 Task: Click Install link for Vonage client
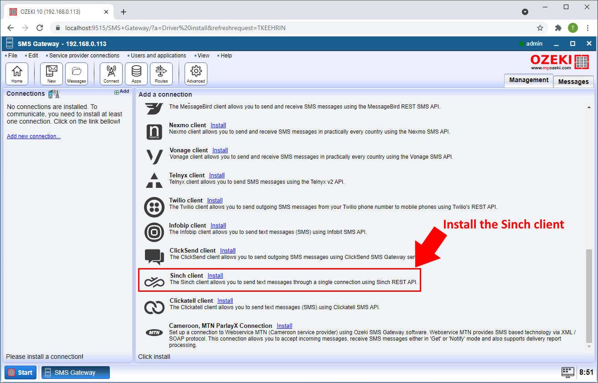click(220, 150)
